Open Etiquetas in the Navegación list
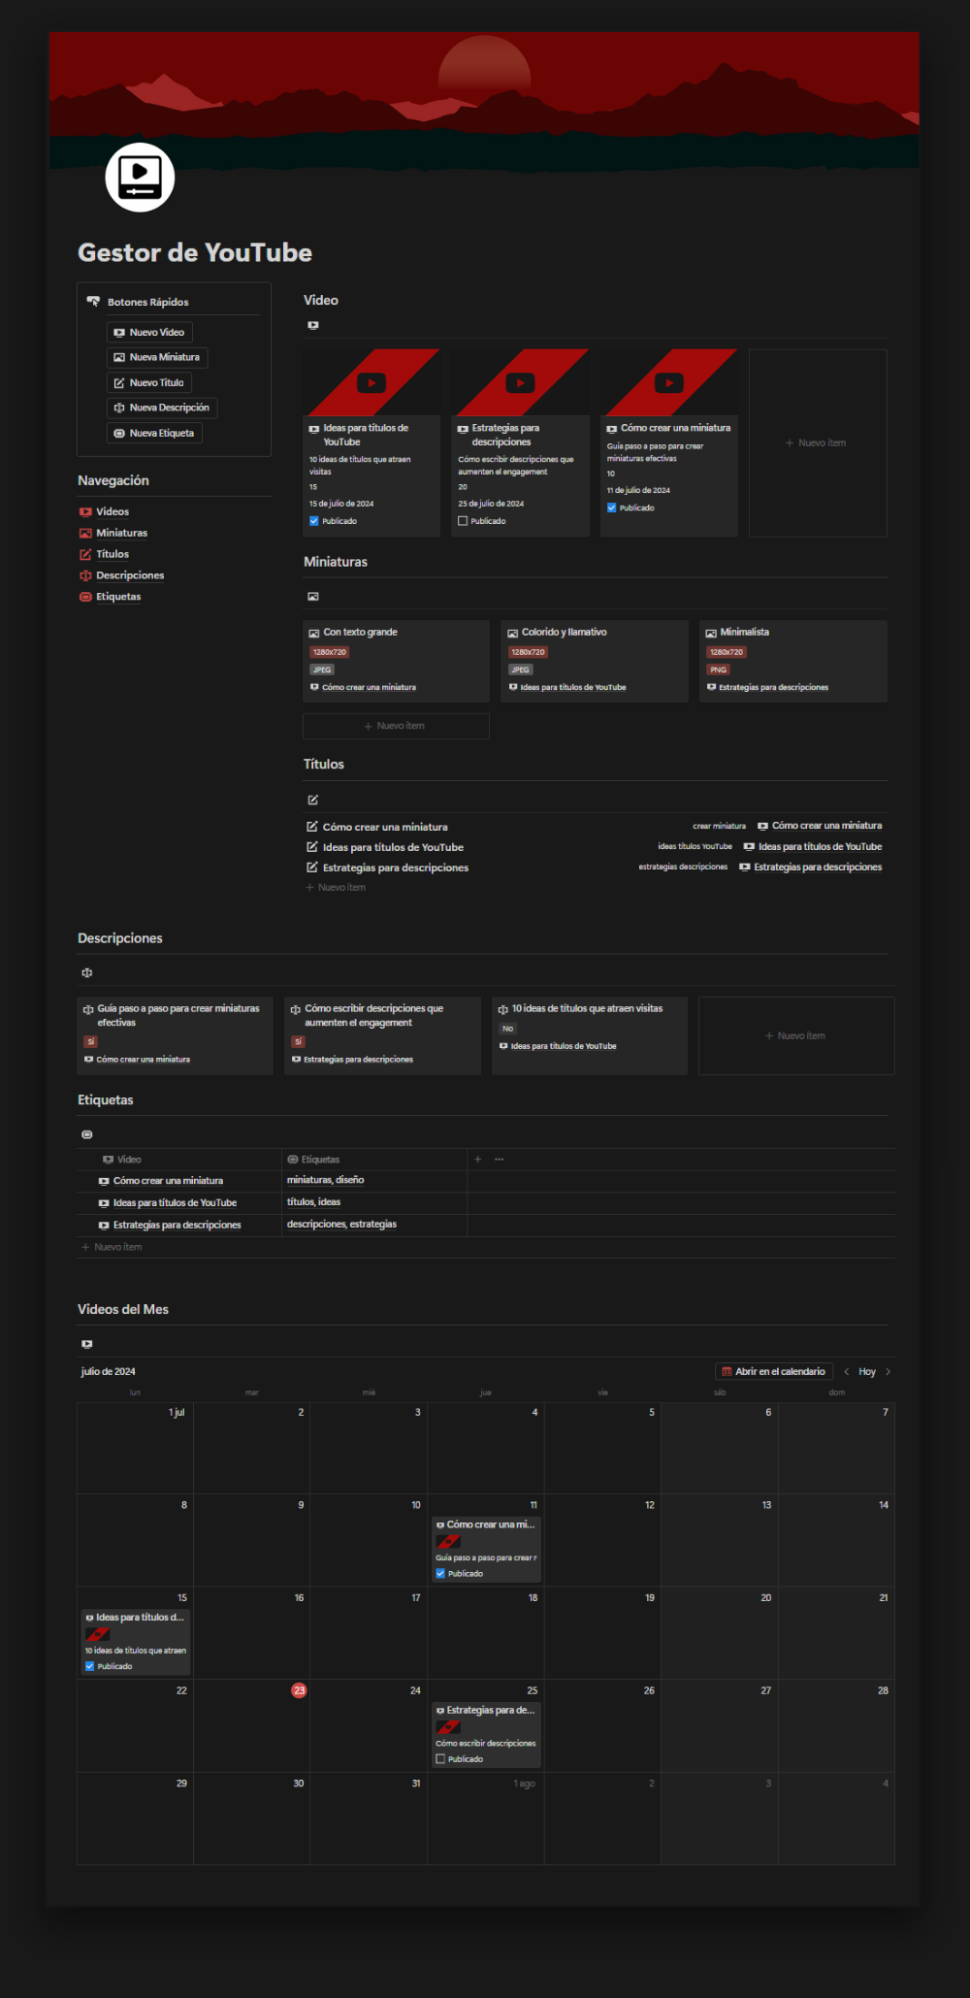 click(118, 597)
